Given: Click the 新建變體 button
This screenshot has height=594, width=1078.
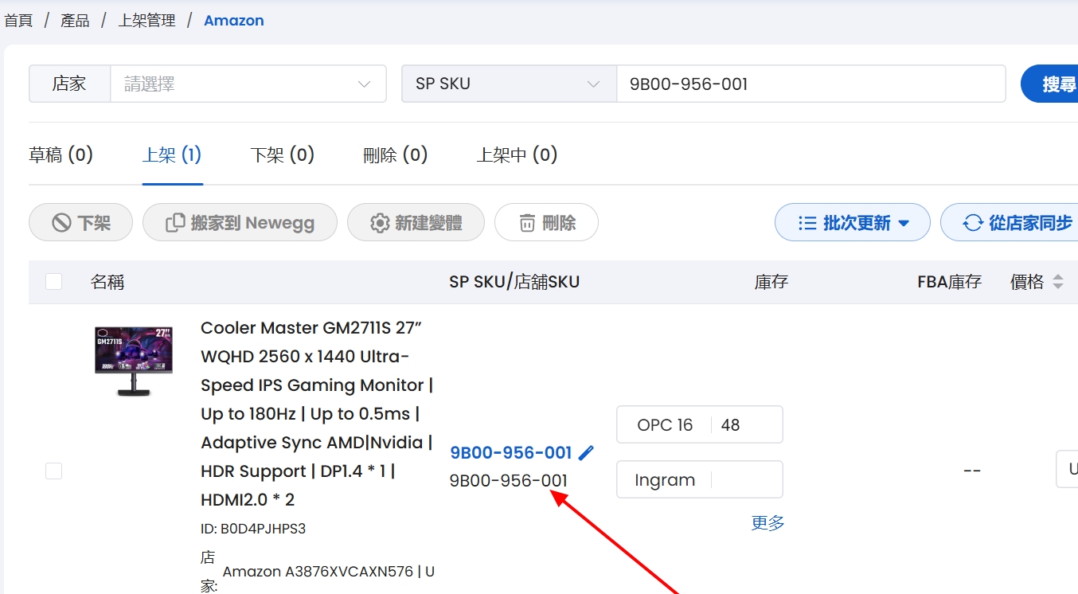Looking at the screenshot, I should pos(416,223).
